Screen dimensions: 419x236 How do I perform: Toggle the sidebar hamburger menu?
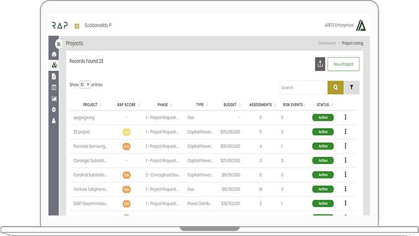58,44
